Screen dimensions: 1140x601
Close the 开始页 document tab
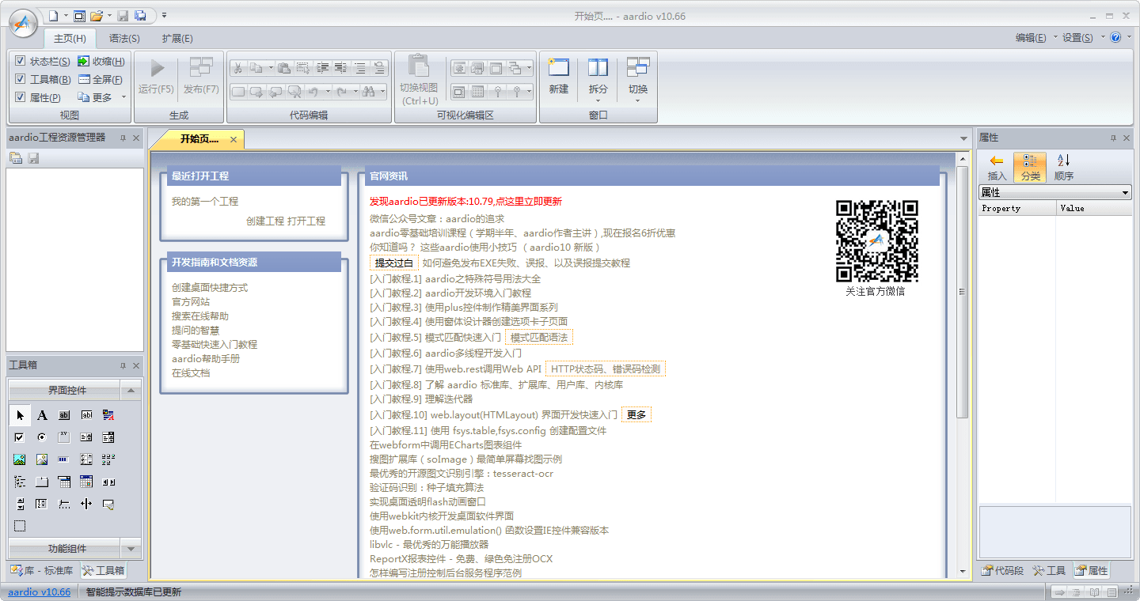234,139
